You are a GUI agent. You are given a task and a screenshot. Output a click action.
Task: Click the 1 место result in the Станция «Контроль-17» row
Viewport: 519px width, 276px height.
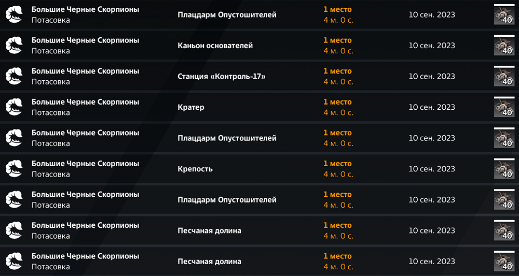pyautogui.click(x=337, y=71)
